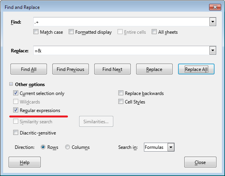
Task: Click the Find Next button
Action: [112, 69]
